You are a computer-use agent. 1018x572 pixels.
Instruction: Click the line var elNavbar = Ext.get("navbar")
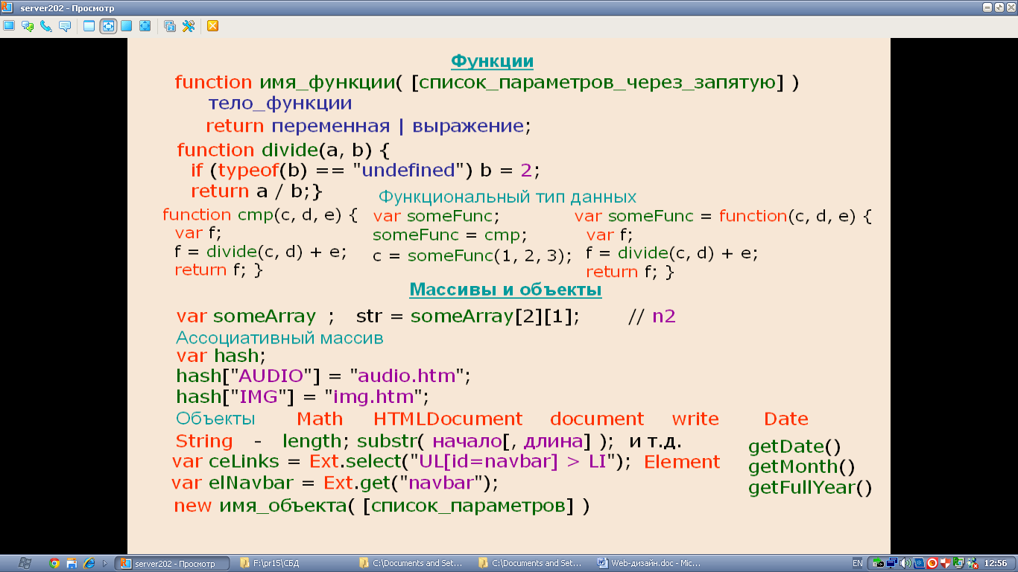pos(335,483)
